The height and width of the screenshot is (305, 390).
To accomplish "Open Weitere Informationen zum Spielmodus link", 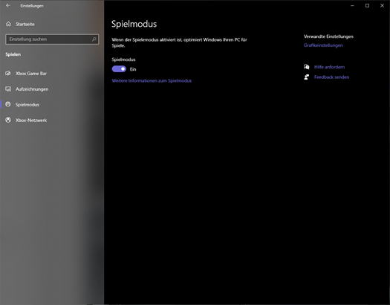I will (x=152, y=80).
